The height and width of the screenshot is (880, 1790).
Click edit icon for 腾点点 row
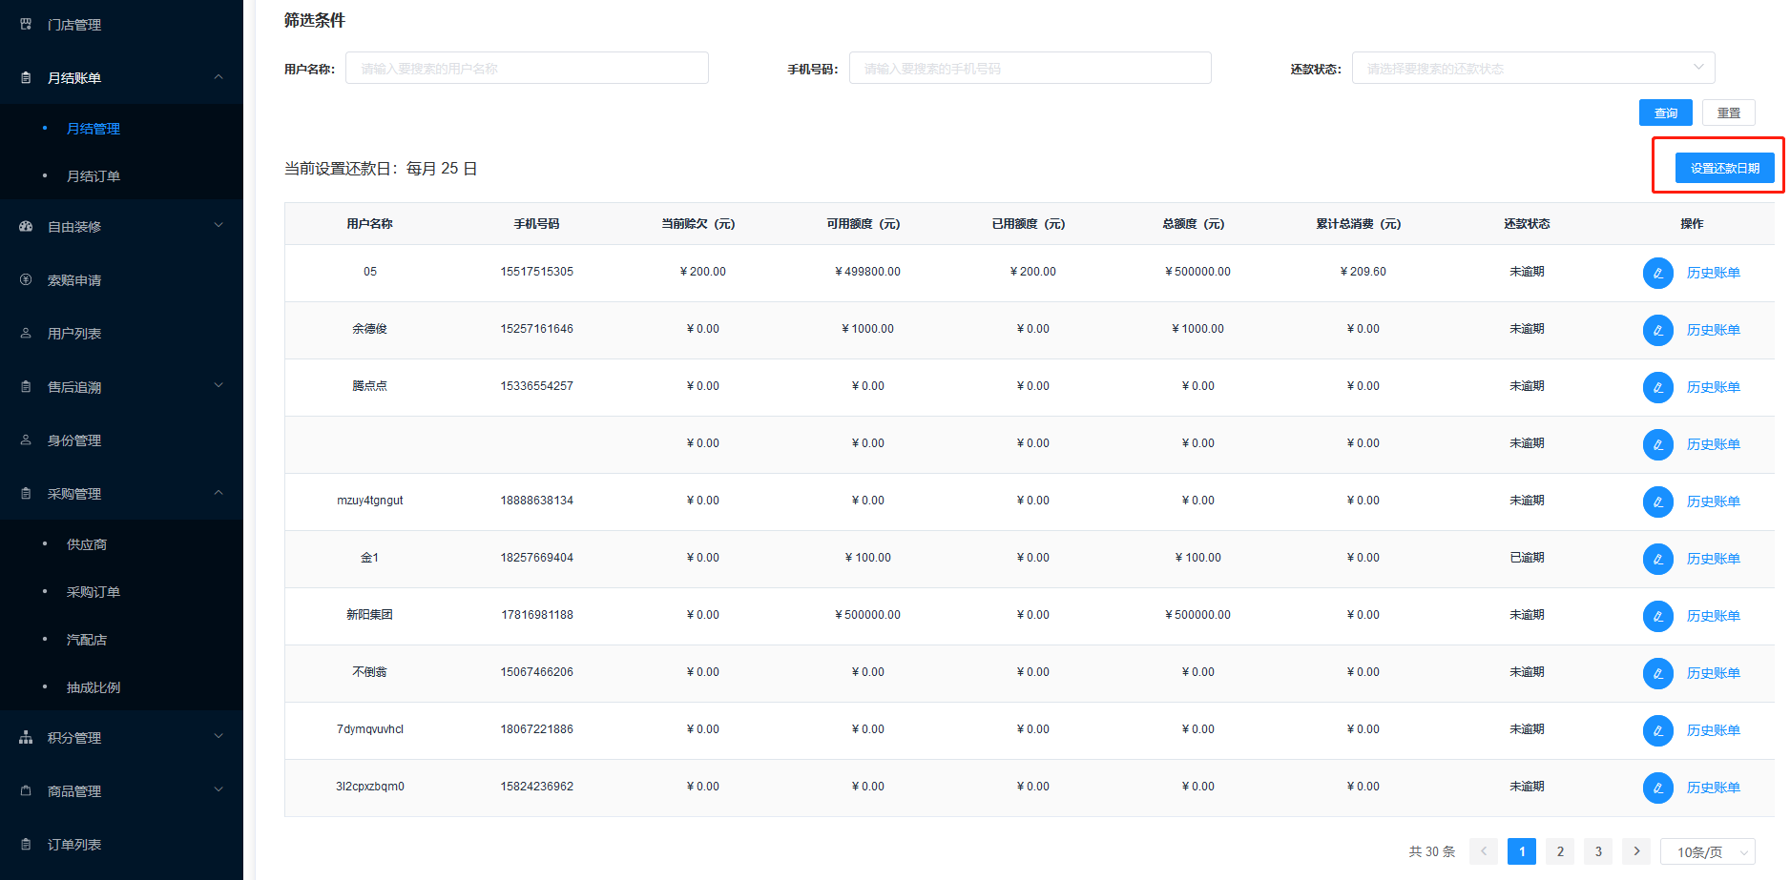click(x=1657, y=387)
